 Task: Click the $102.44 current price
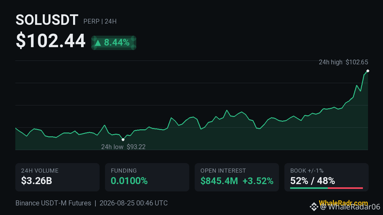point(51,41)
